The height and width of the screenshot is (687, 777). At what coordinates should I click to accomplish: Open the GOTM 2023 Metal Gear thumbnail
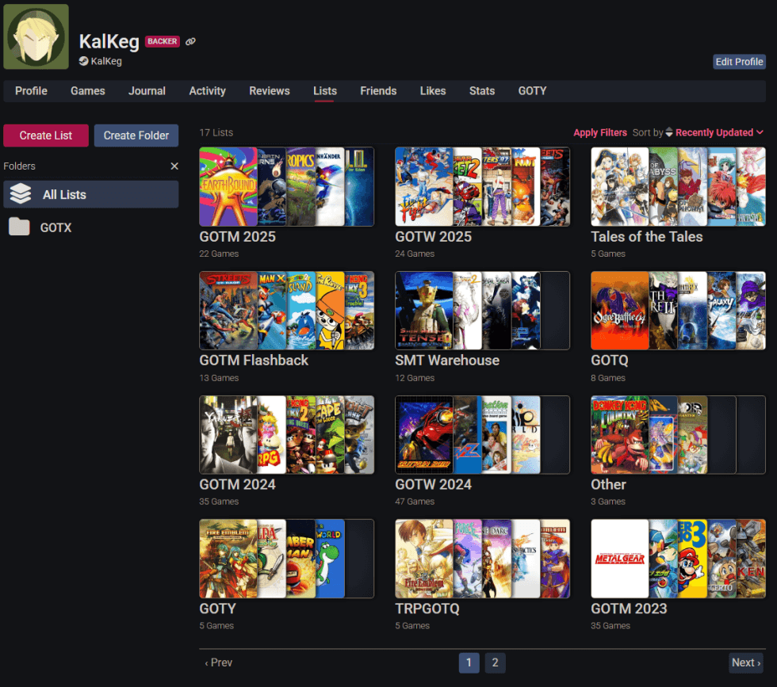(x=620, y=559)
